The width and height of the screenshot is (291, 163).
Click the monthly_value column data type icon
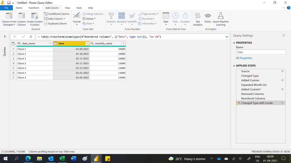(92, 44)
